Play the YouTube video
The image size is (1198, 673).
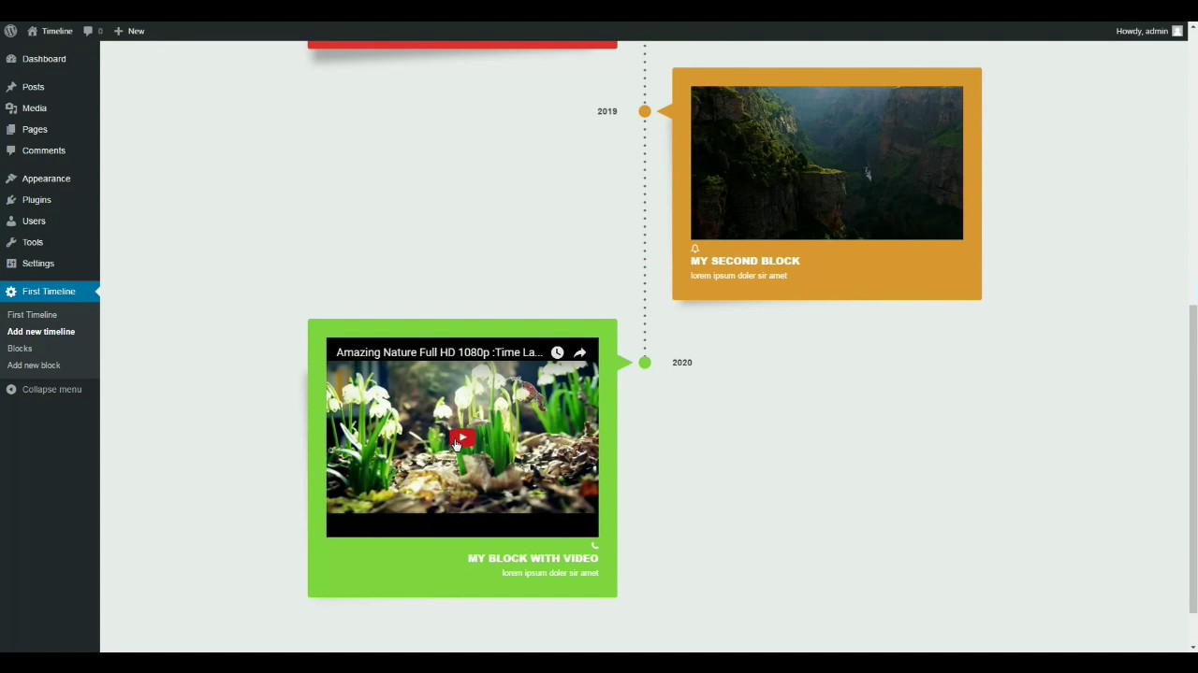click(x=462, y=437)
